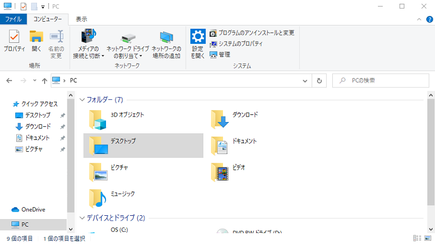Click the help question mark icon
The height and width of the screenshot is (244, 435).
point(429,19)
